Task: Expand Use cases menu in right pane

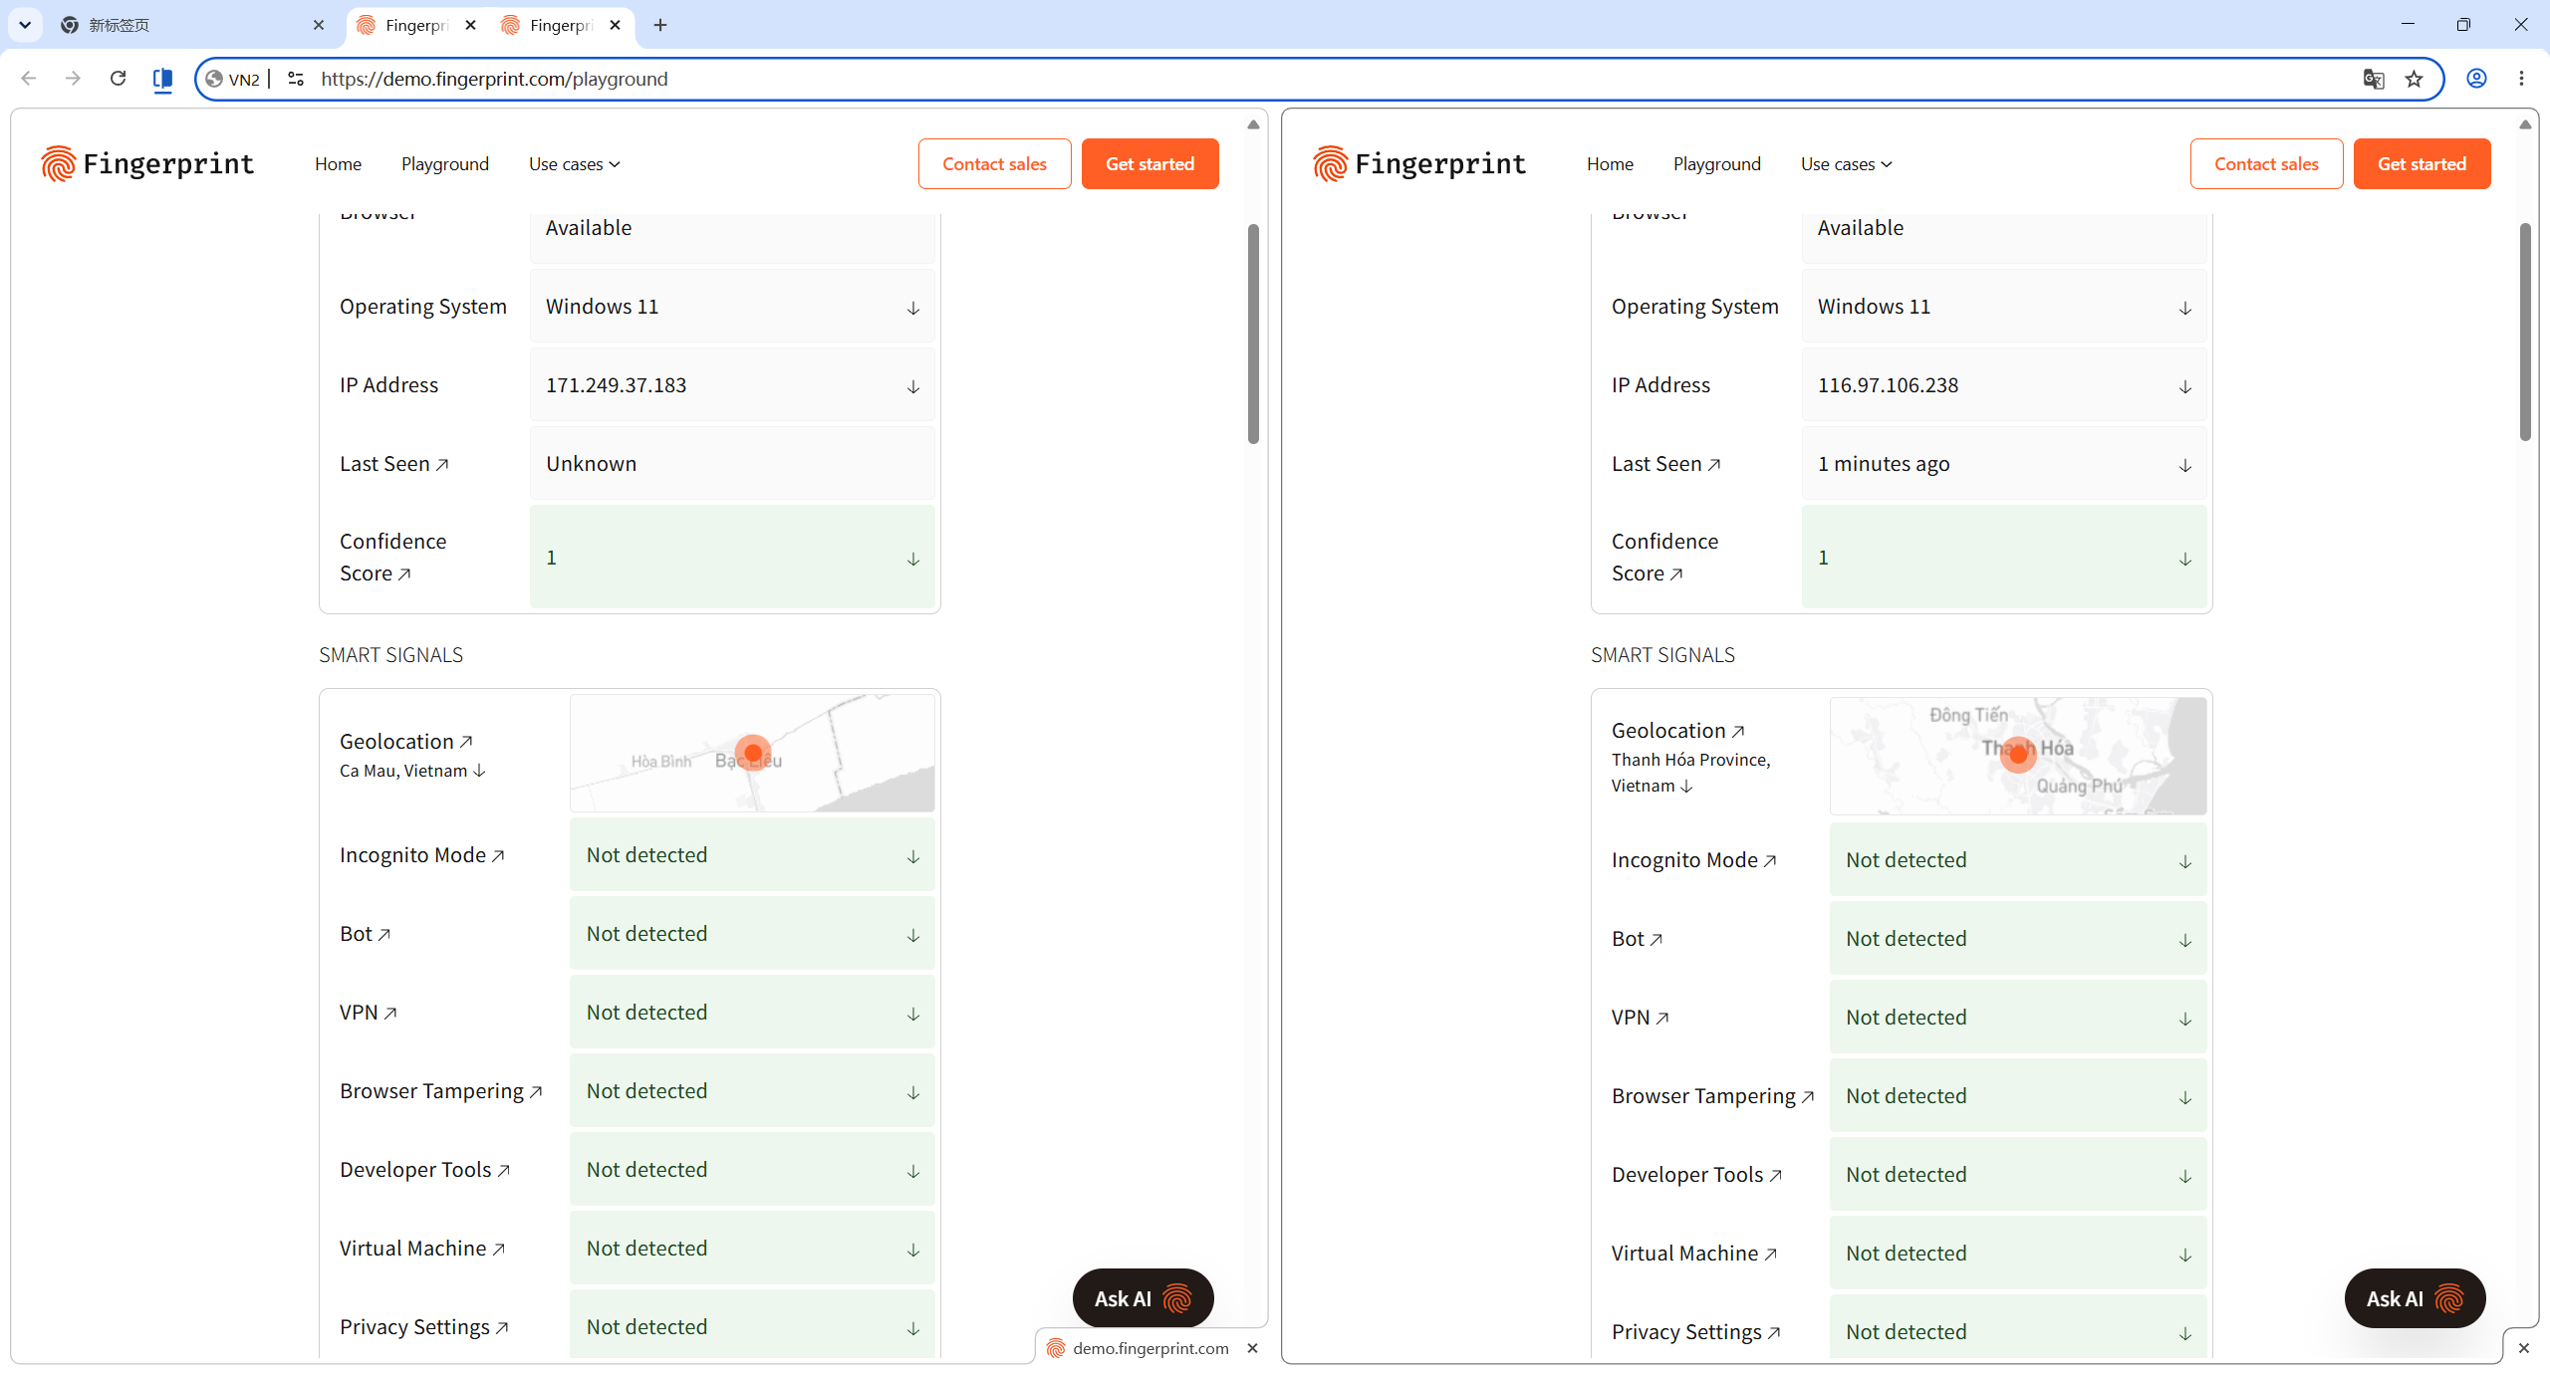Action: (1847, 164)
